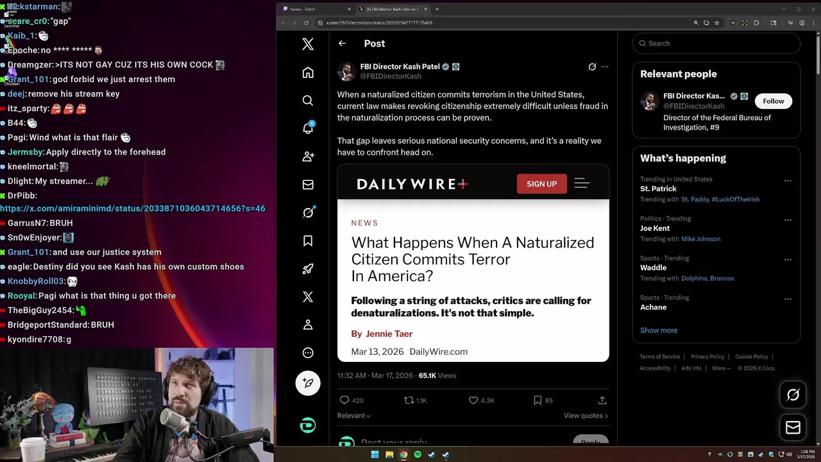Open Windows Start menu
The width and height of the screenshot is (821, 462).
(x=375, y=455)
